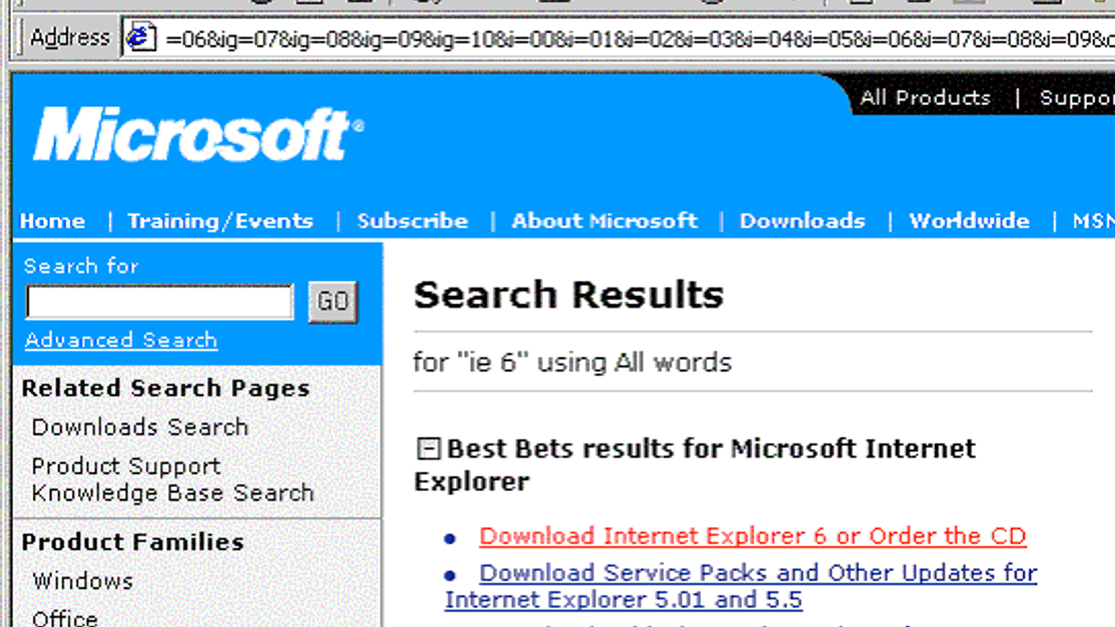Focus the Search for text box

point(160,302)
